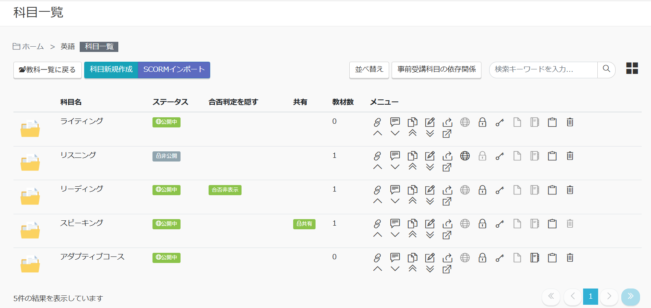
Task: Click the 科目新規作成 button
Action: [x=111, y=69]
